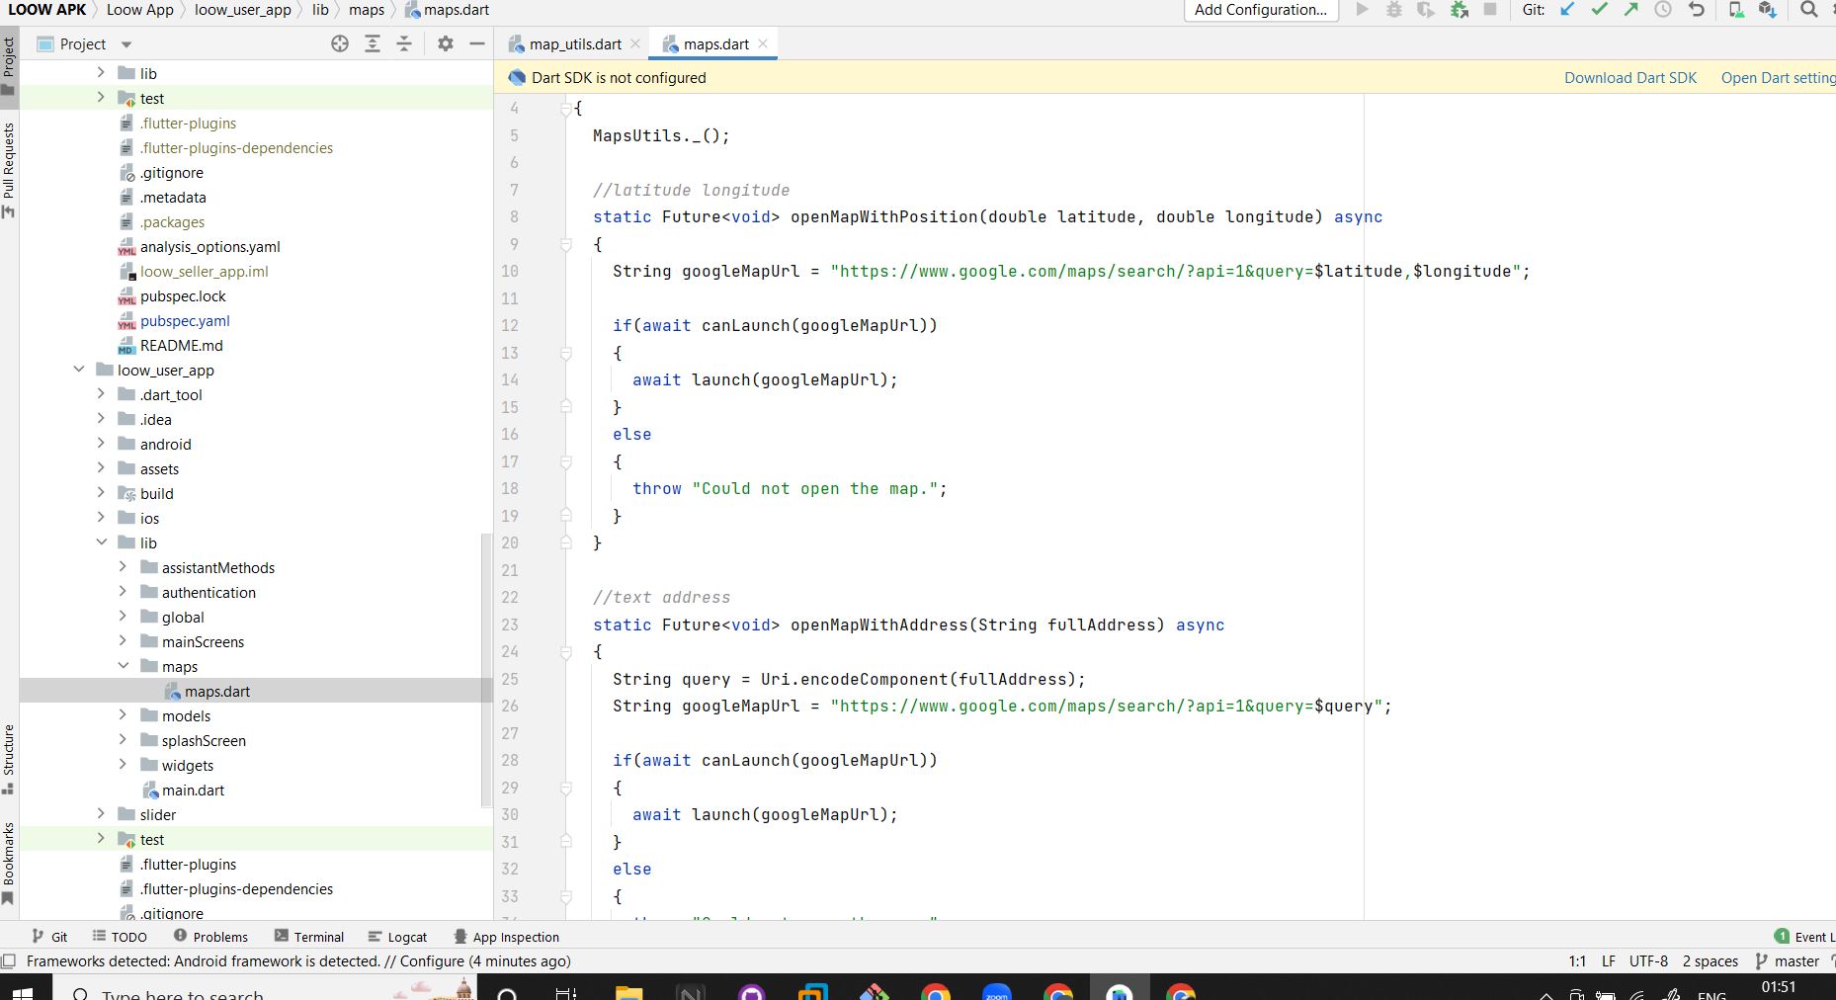Expand the build folder

(x=101, y=493)
